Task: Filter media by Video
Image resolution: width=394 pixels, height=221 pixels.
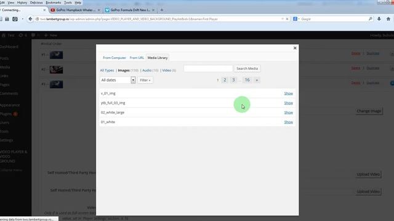Action: (x=167, y=71)
